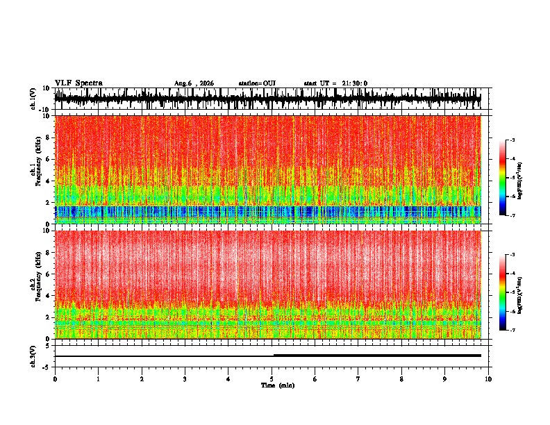Click the "6" tick on ch.1 frequency axis
The width and height of the screenshot is (550, 425).
(48, 160)
